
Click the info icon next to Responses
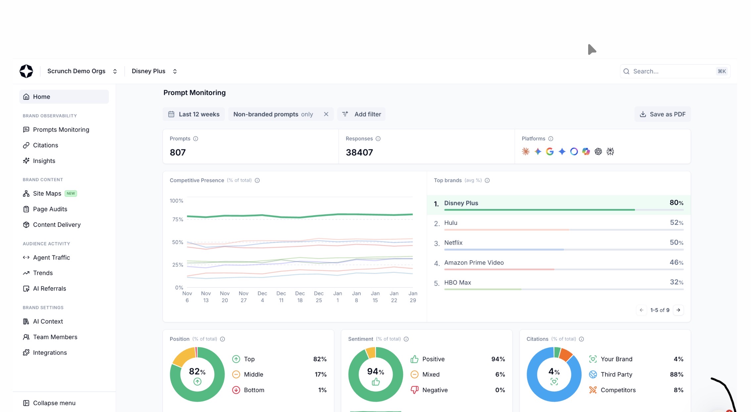tap(378, 138)
